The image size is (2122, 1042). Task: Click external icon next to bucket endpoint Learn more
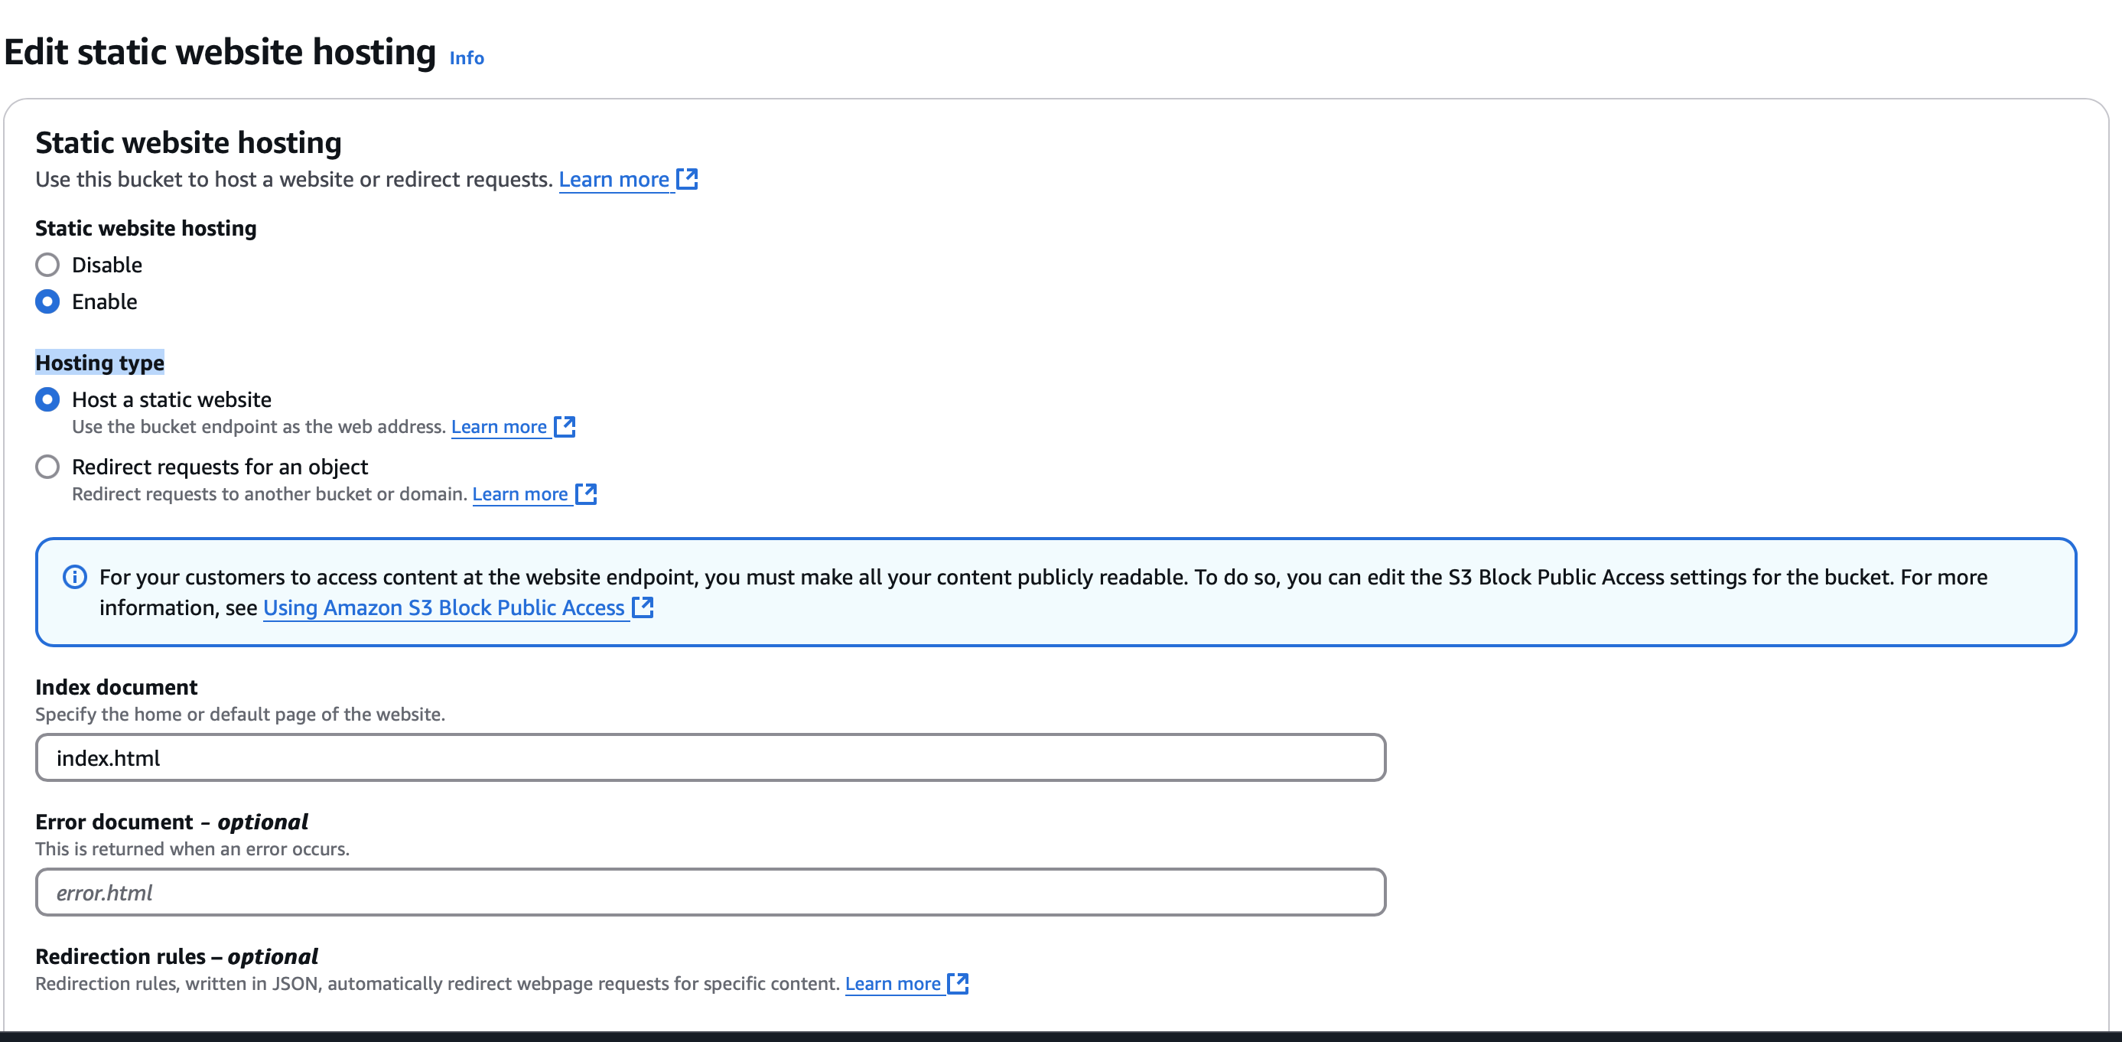click(565, 427)
